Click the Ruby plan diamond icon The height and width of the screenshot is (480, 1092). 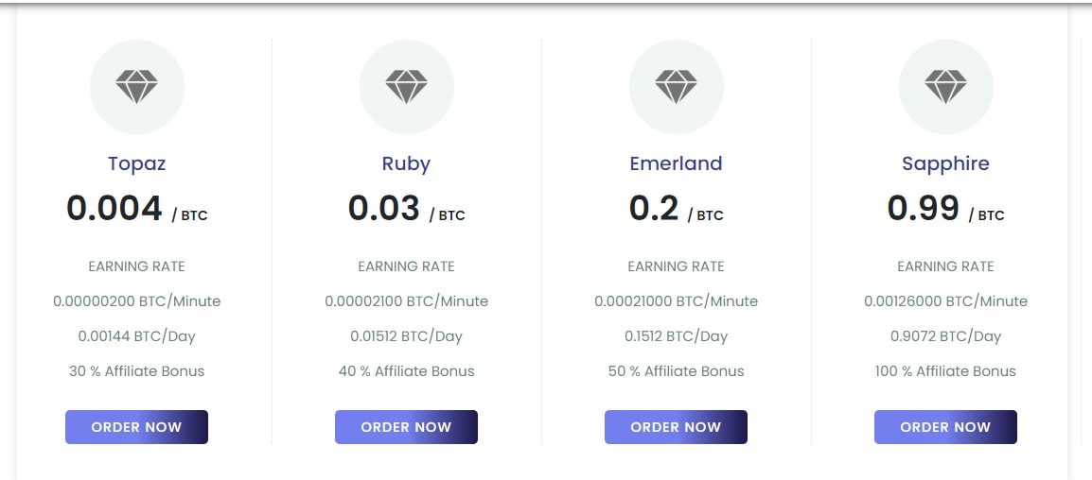406,87
